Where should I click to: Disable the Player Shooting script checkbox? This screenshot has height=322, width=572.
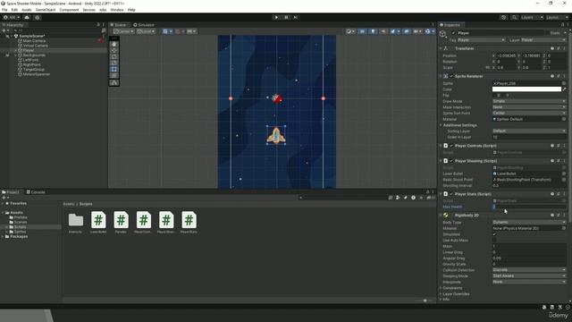tap(451, 161)
